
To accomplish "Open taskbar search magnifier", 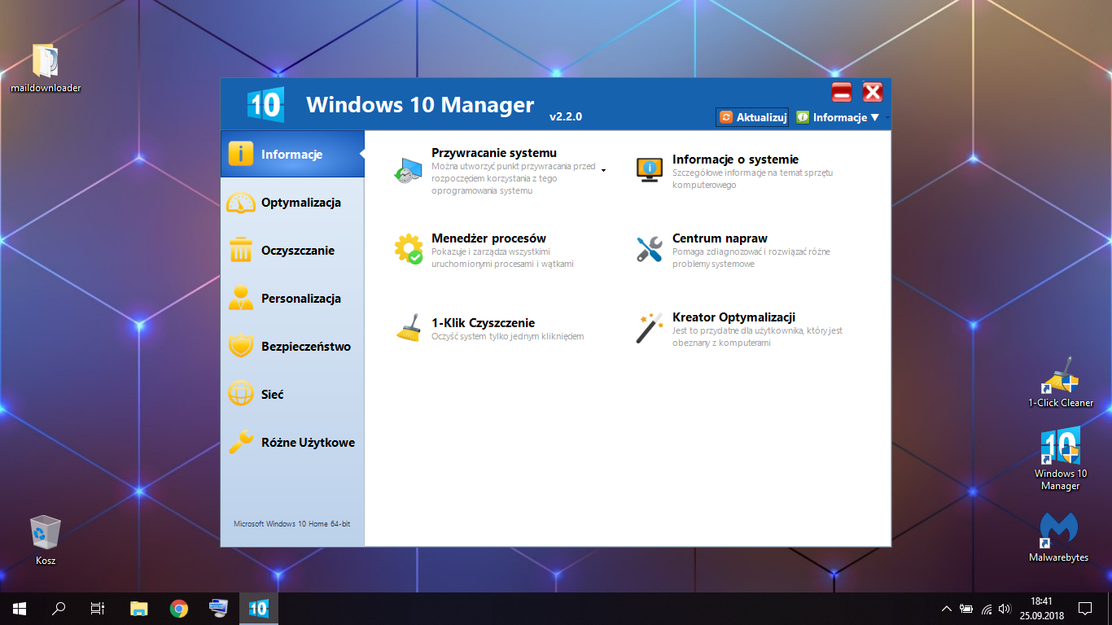I will (59, 608).
